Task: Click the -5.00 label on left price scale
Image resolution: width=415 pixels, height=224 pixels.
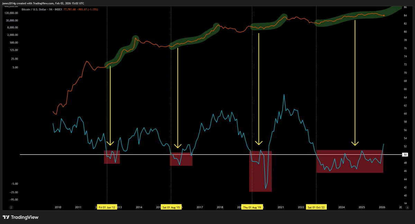Action: point(15,184)
